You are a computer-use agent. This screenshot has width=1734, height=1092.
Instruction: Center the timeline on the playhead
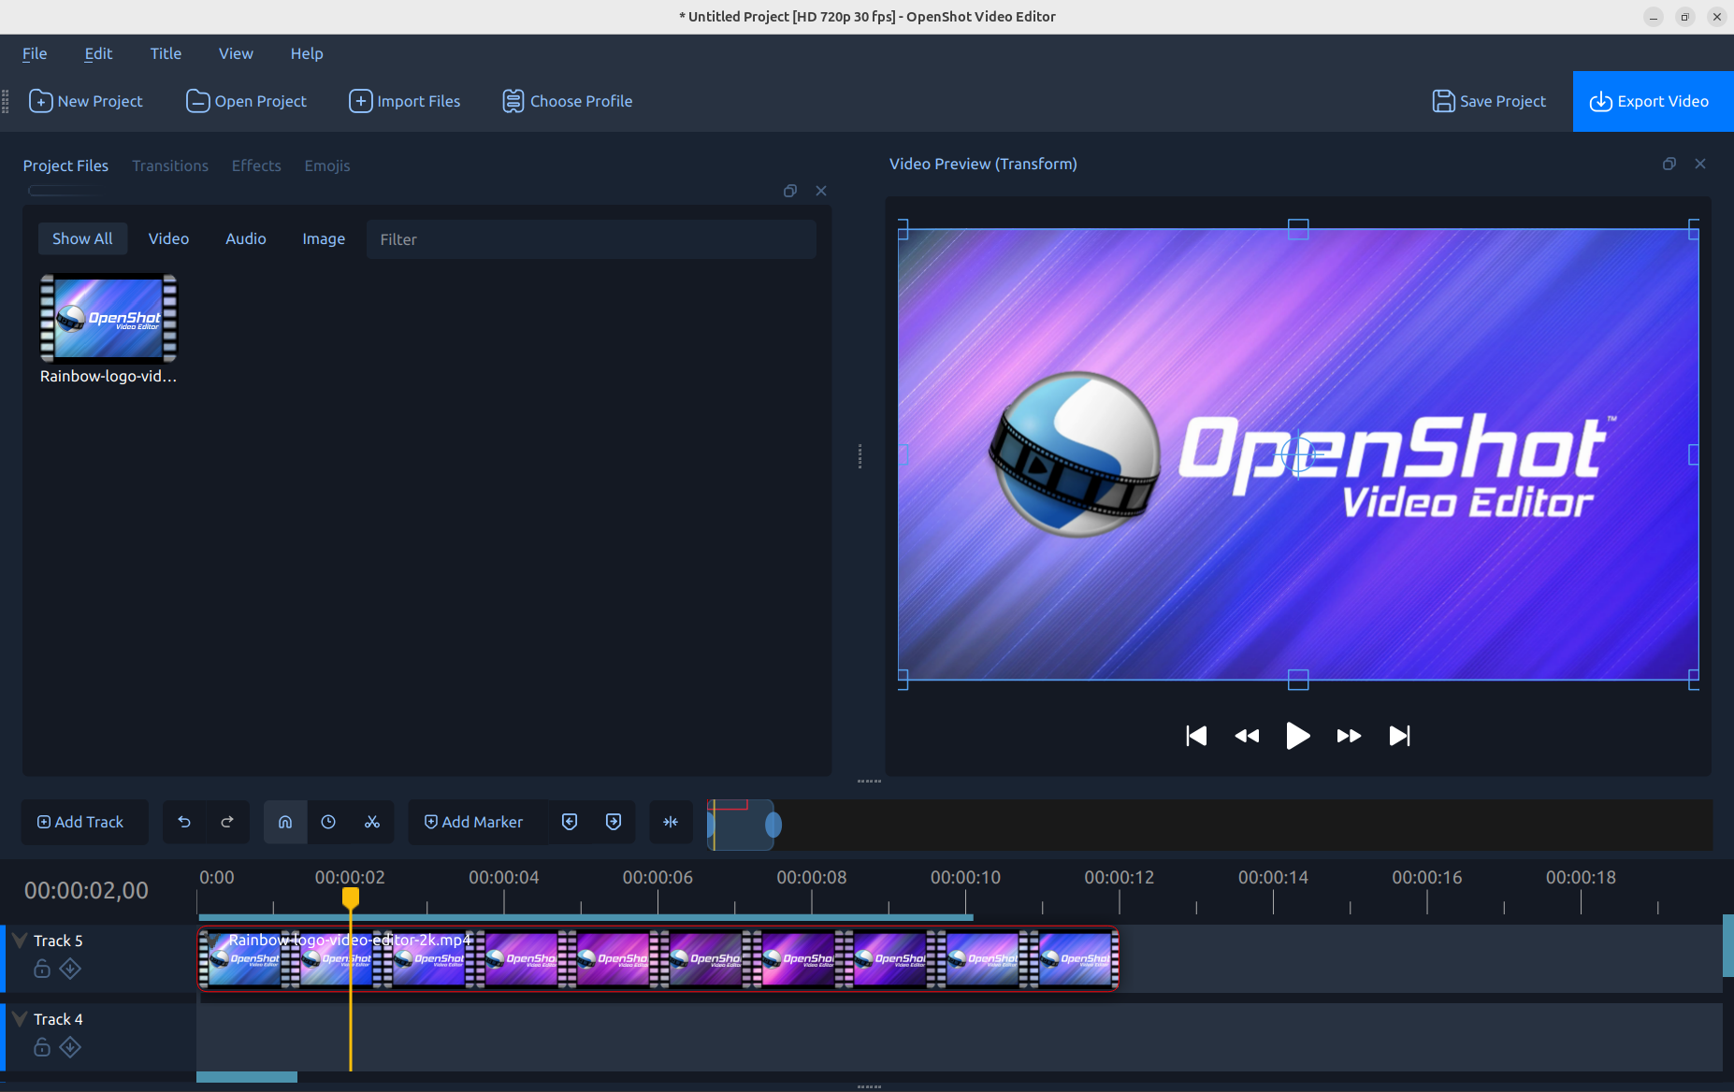(x=671, y=822)
